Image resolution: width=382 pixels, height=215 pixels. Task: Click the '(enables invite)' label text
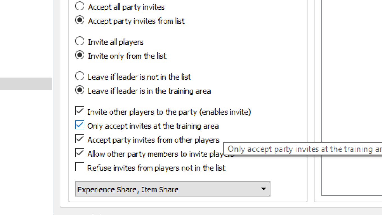click(225, 112)
